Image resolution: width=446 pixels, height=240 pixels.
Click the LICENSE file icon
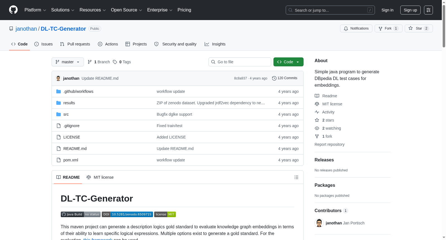tap(59, 137)
